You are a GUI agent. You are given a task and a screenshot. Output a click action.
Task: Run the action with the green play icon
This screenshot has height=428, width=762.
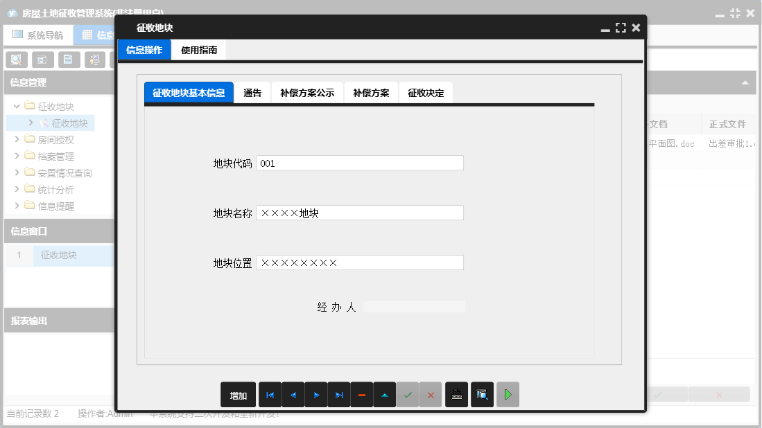(x=506, y=394)
